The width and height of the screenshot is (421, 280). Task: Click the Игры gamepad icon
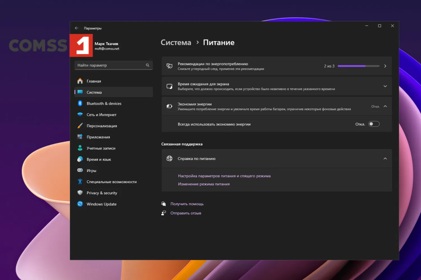(x=80, y=171)
